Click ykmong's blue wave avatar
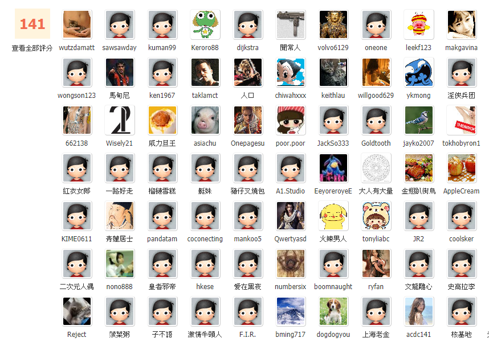 coord(419,72)
